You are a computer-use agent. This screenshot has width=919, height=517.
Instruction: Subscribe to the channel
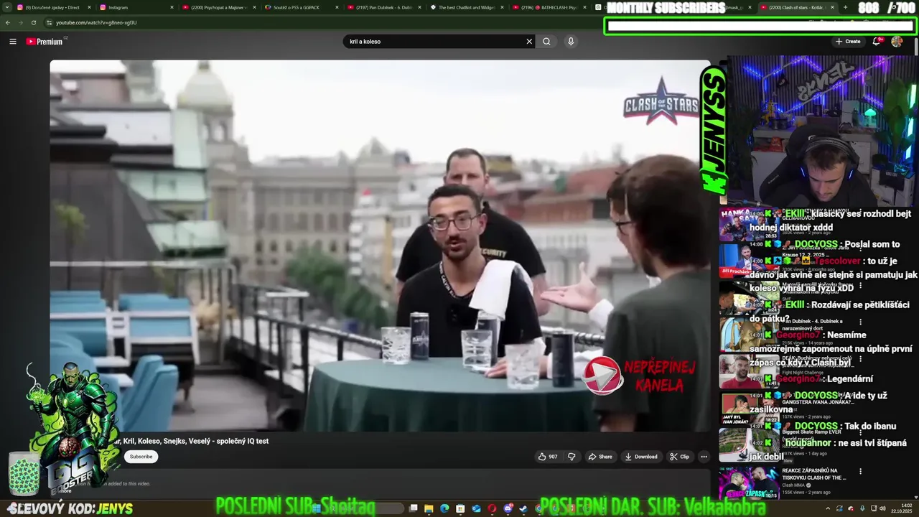(141, 457)
